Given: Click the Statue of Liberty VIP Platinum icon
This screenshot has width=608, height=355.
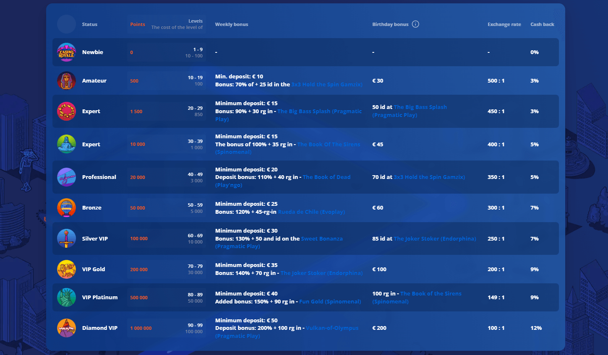Looking at the screenshot, I should 66,298.
